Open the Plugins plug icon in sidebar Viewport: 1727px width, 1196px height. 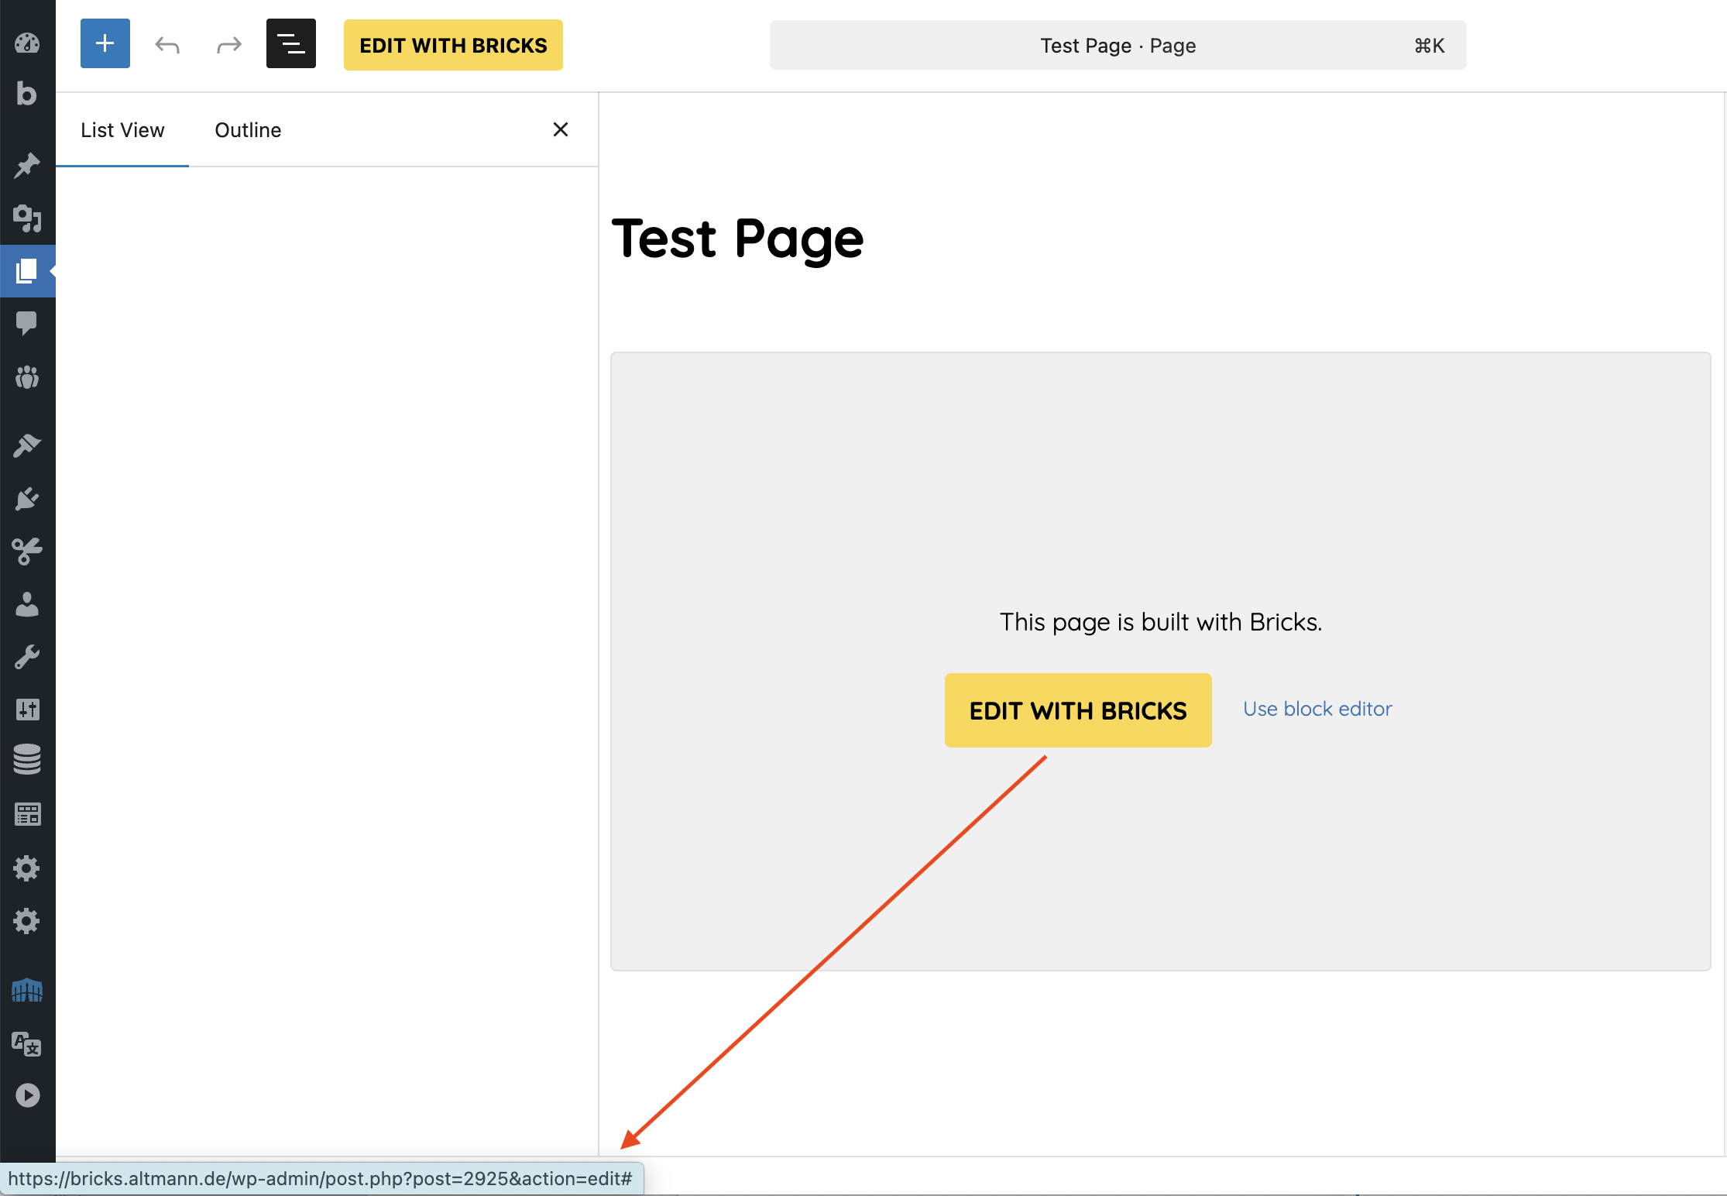27,498
